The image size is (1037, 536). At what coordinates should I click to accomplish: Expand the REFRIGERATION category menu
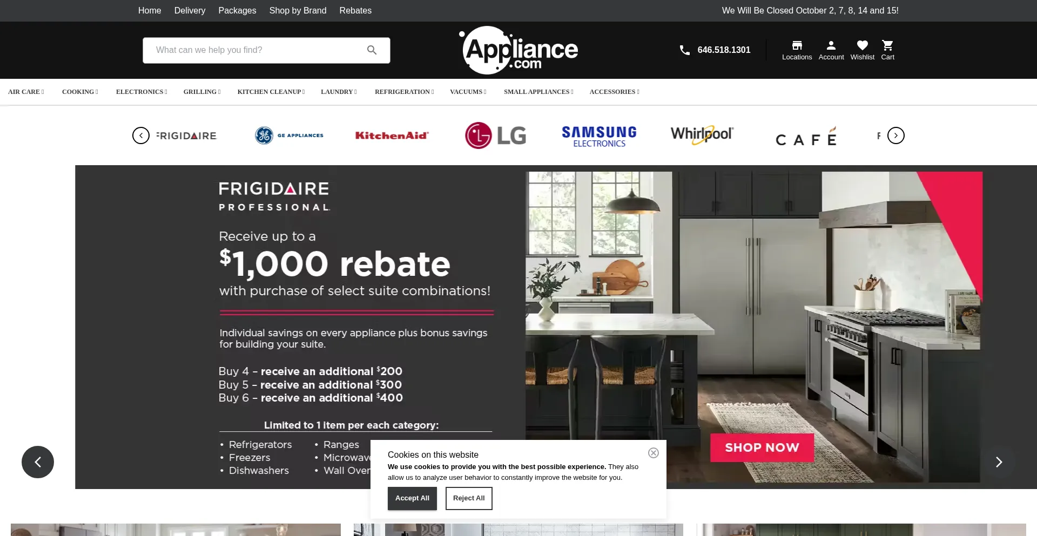pos(404,92)
